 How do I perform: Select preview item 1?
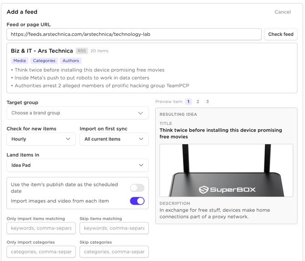(188, 102)
